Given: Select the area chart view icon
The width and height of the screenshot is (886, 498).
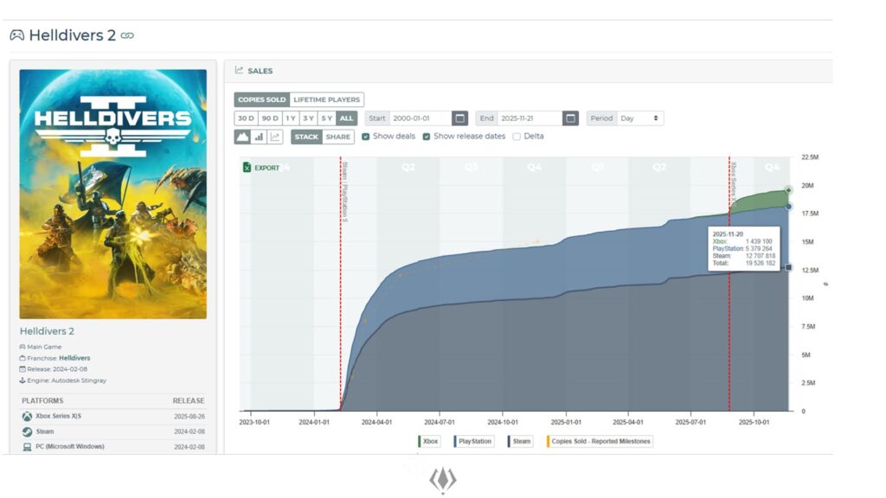Looking at the screenshot, I should coord(242,137).
